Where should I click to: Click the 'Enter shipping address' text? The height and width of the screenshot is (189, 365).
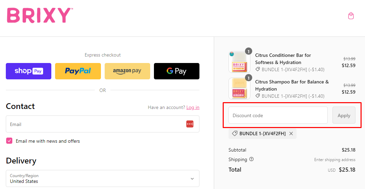point(335,160)
